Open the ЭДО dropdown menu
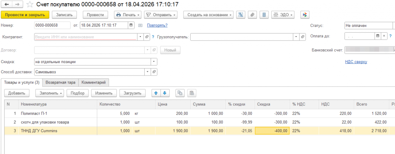 [x=283, y=15]
